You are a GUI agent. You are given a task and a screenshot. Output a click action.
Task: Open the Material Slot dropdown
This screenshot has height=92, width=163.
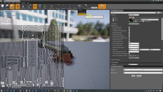[150, 20]
